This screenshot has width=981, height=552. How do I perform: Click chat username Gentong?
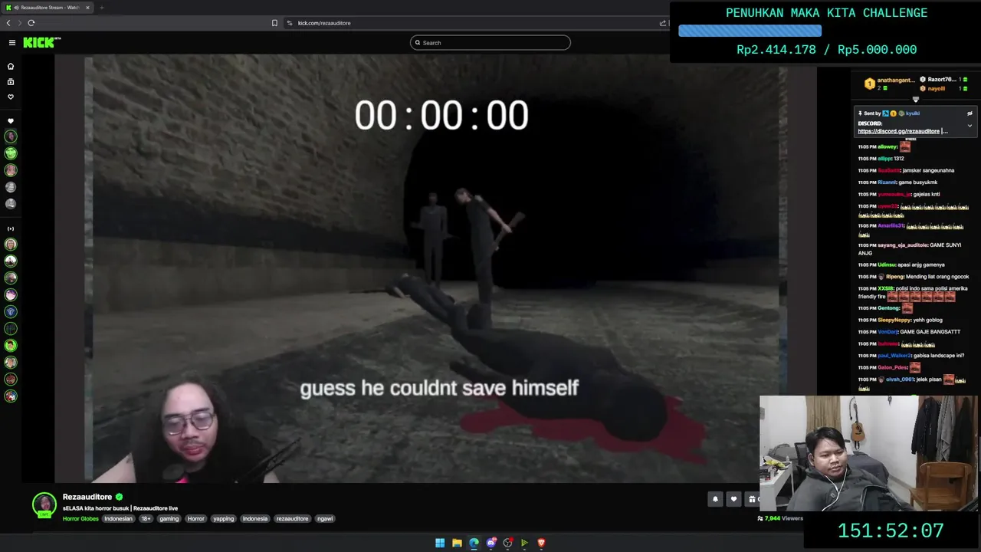[888, 308]
